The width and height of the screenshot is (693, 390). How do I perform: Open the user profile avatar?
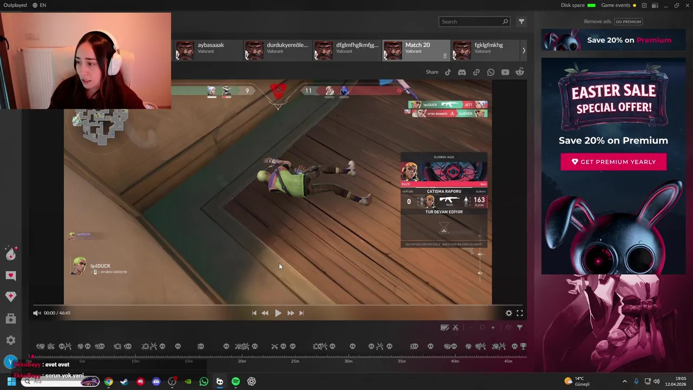click(10, 362)
